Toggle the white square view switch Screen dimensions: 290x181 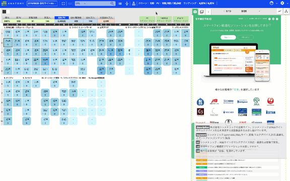(8, 12)
